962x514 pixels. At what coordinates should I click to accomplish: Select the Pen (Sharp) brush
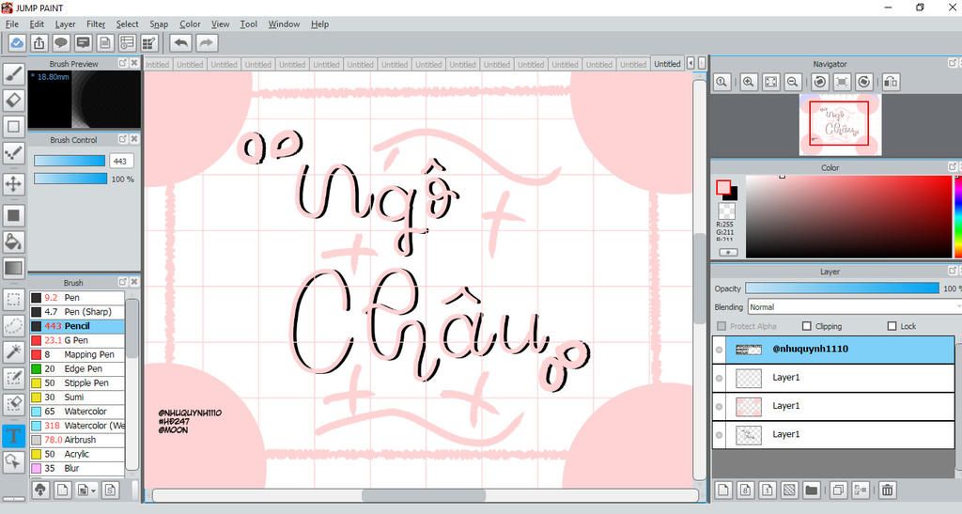click(77, 312)
